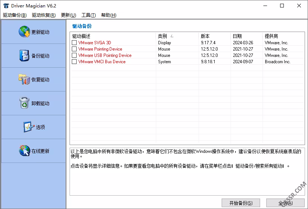Screen dimensions: 308x209
Task: Click the 恢复驱动 folder tools icon
Action: tap(24, 79)
